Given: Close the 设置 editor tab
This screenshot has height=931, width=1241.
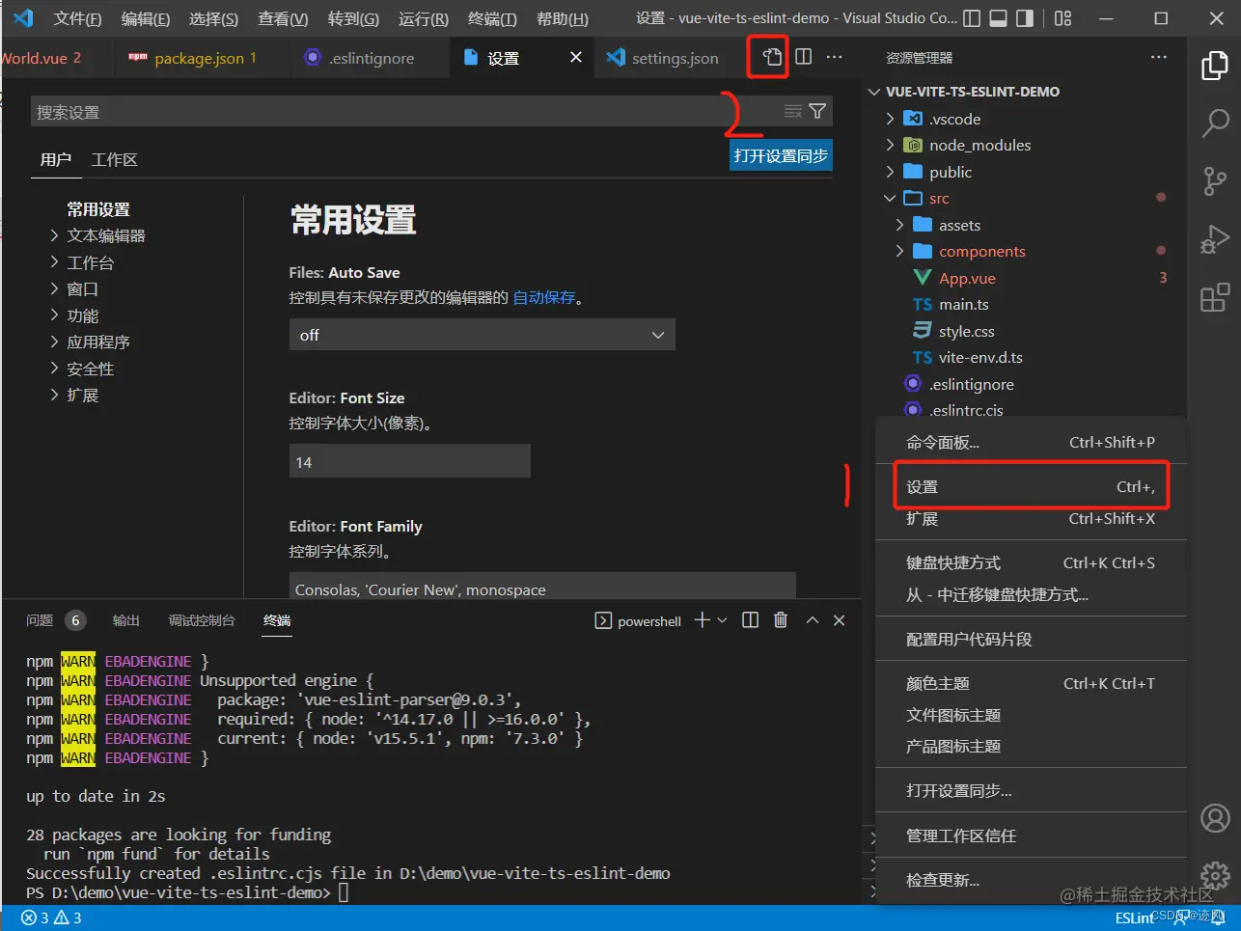Looking at the screenshot, I should [576, 58].
